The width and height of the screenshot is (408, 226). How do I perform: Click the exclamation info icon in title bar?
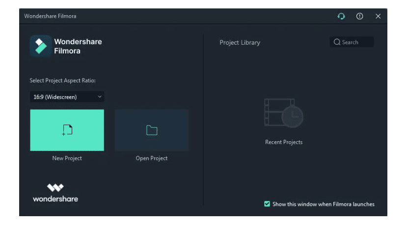click(359, 16)
